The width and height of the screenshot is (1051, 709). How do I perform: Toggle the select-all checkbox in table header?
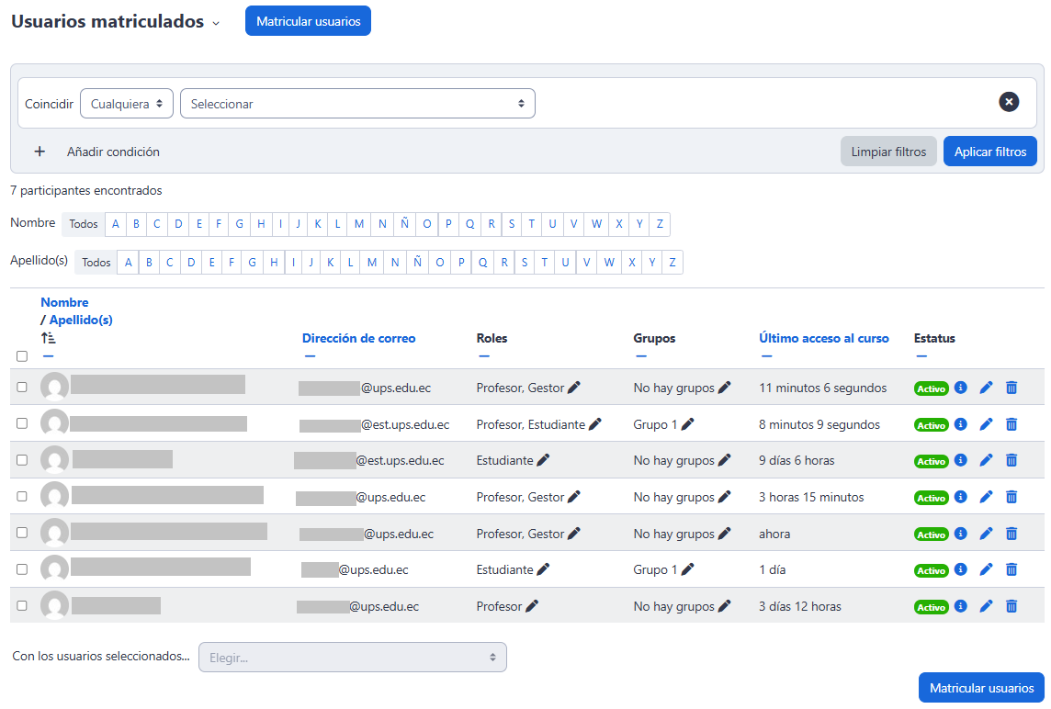click(22, 356)
